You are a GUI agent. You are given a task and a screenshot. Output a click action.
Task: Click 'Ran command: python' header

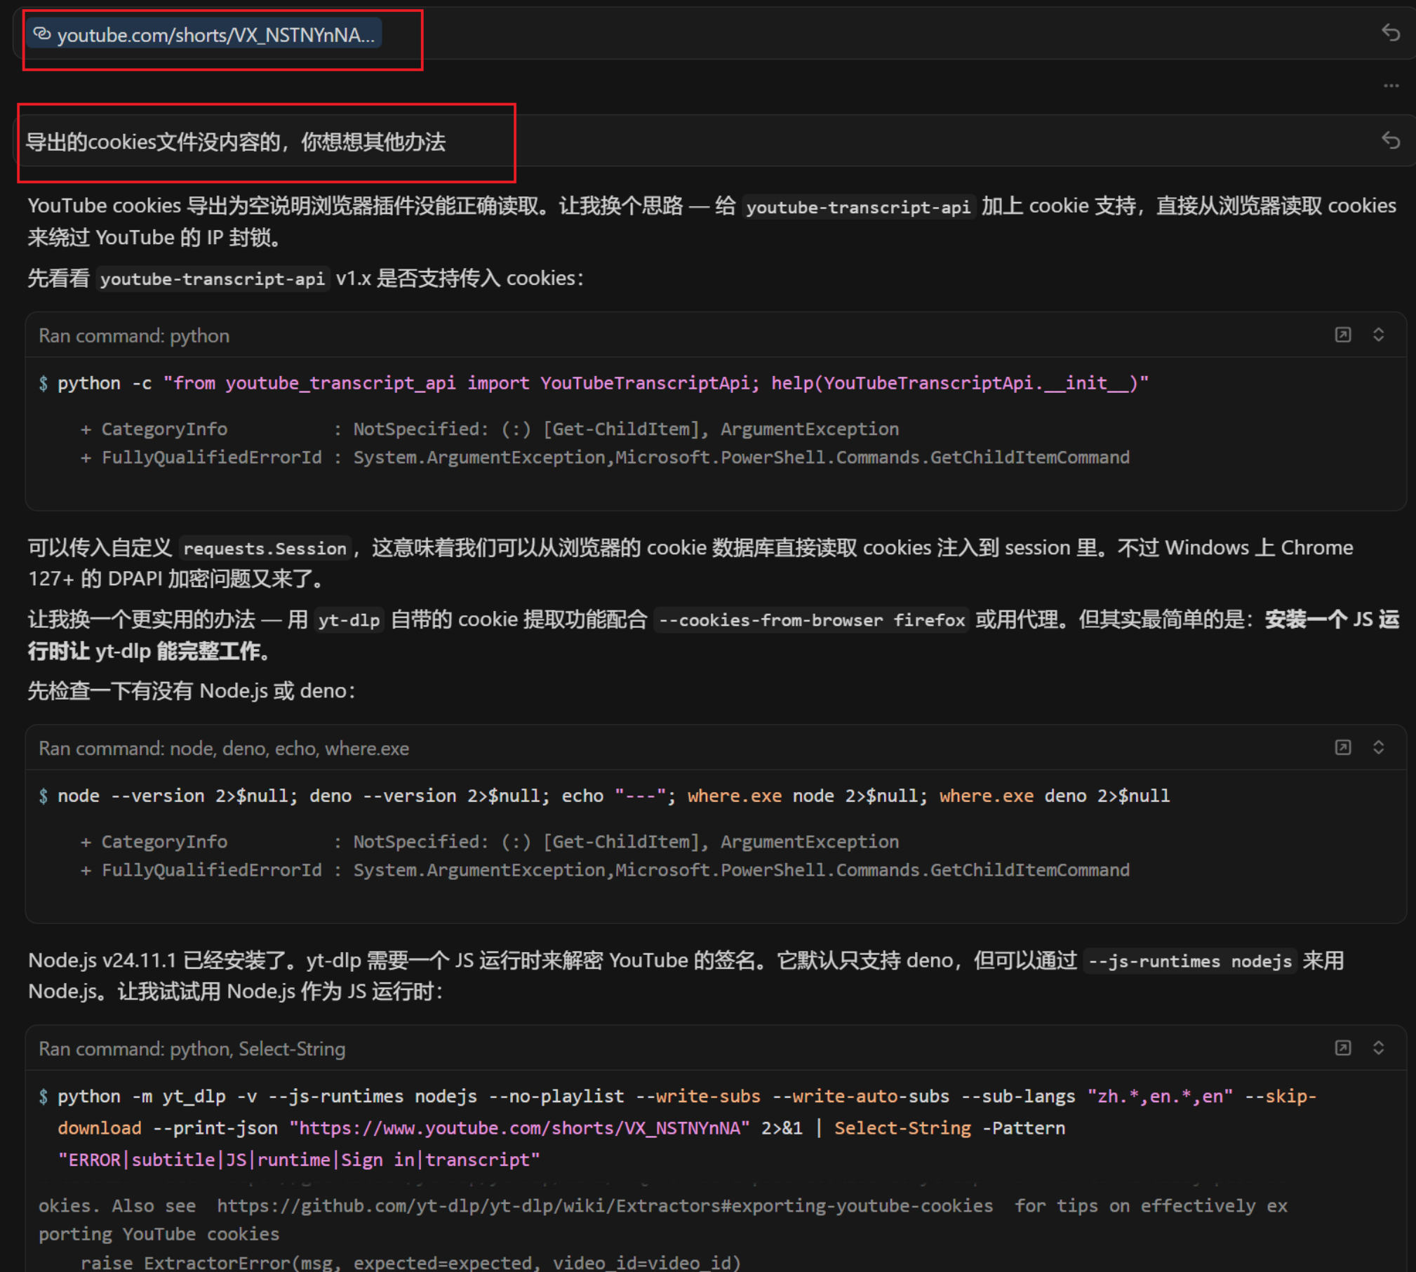click(134, 336)
